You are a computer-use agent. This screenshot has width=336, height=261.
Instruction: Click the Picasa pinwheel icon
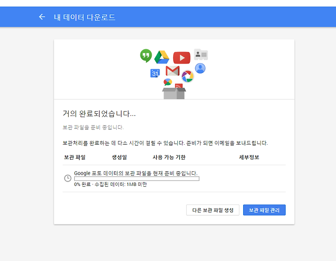click(x=188, y=76)
